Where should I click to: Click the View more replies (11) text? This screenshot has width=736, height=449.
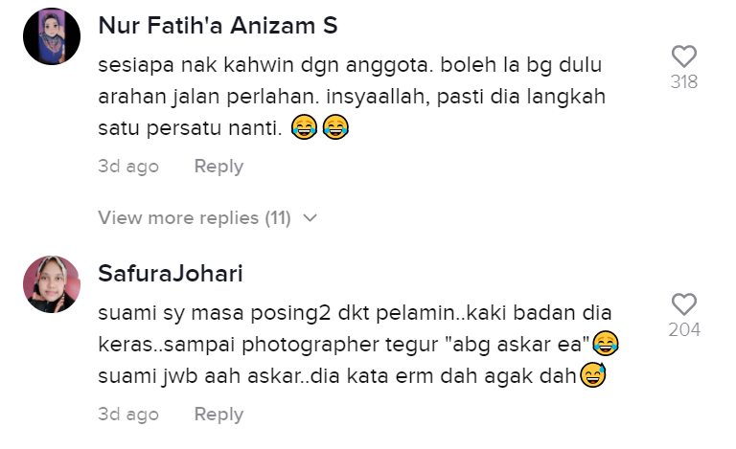pyautogui.click(x=194, y=217)
